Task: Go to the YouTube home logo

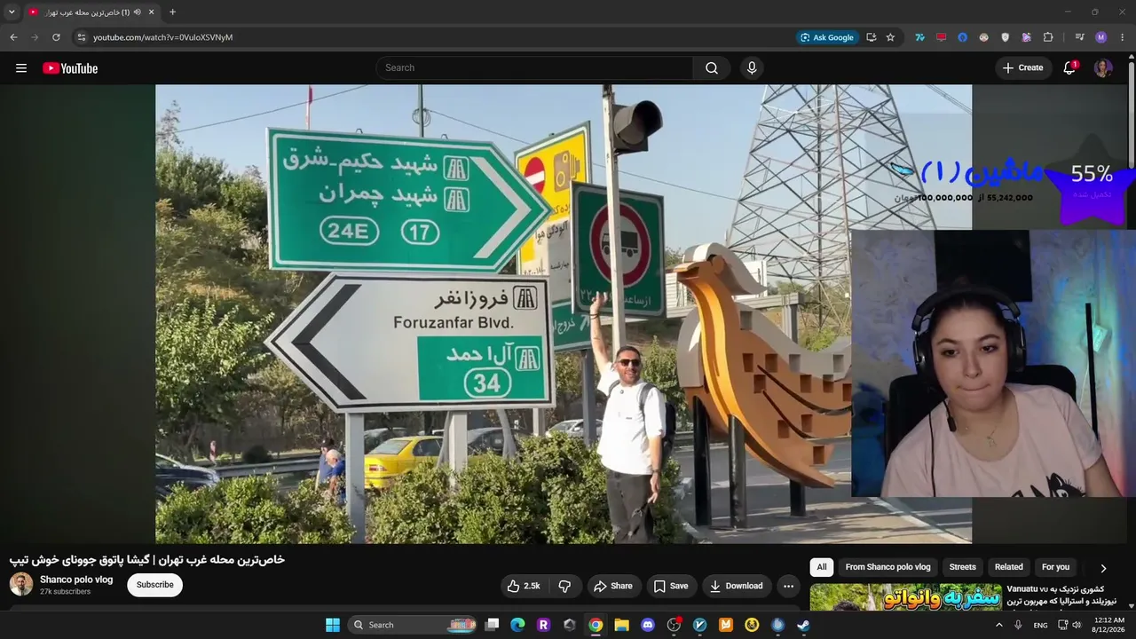Action: point(70,68)
